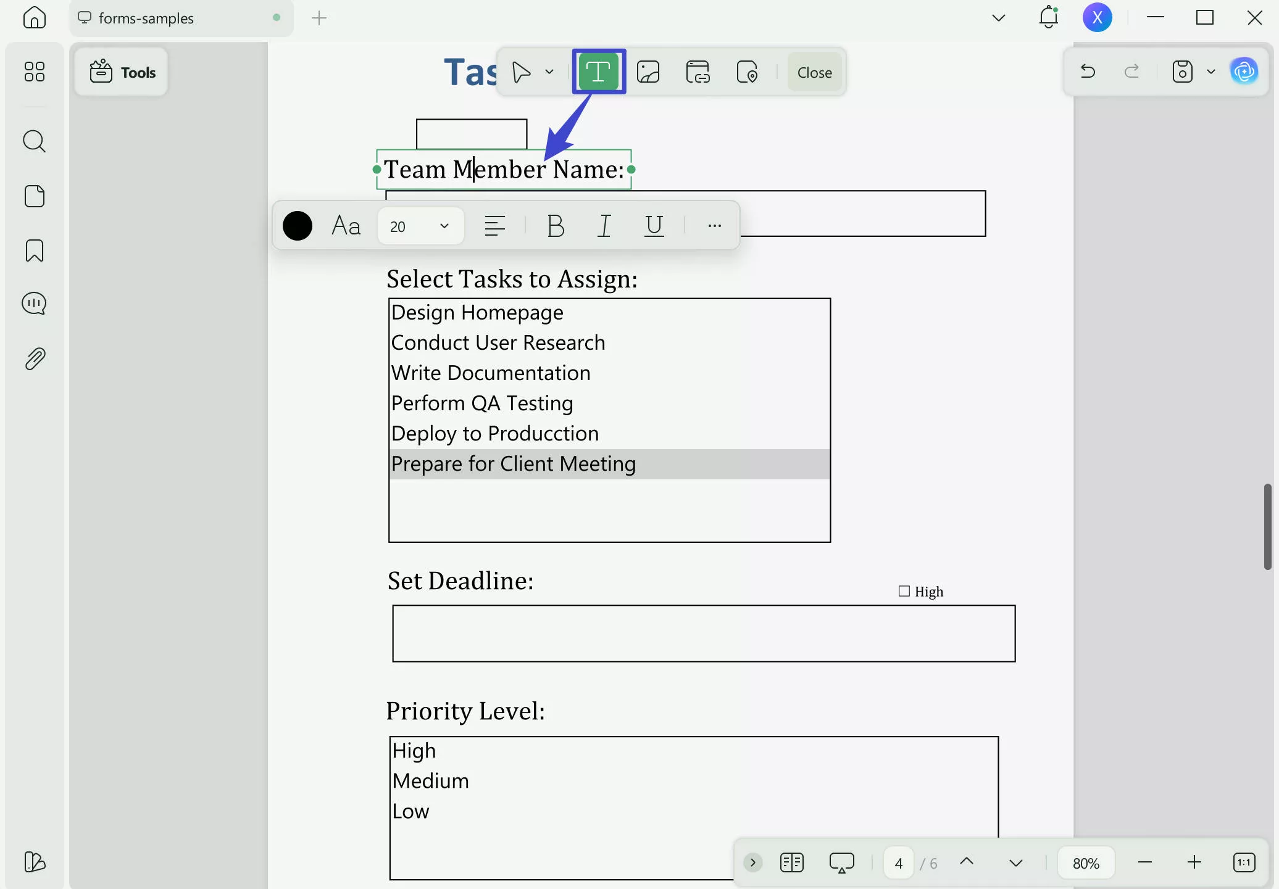Screen dimensions: 1279x889
Task: Open the Tools menu
Action: (x=122, y=72)
